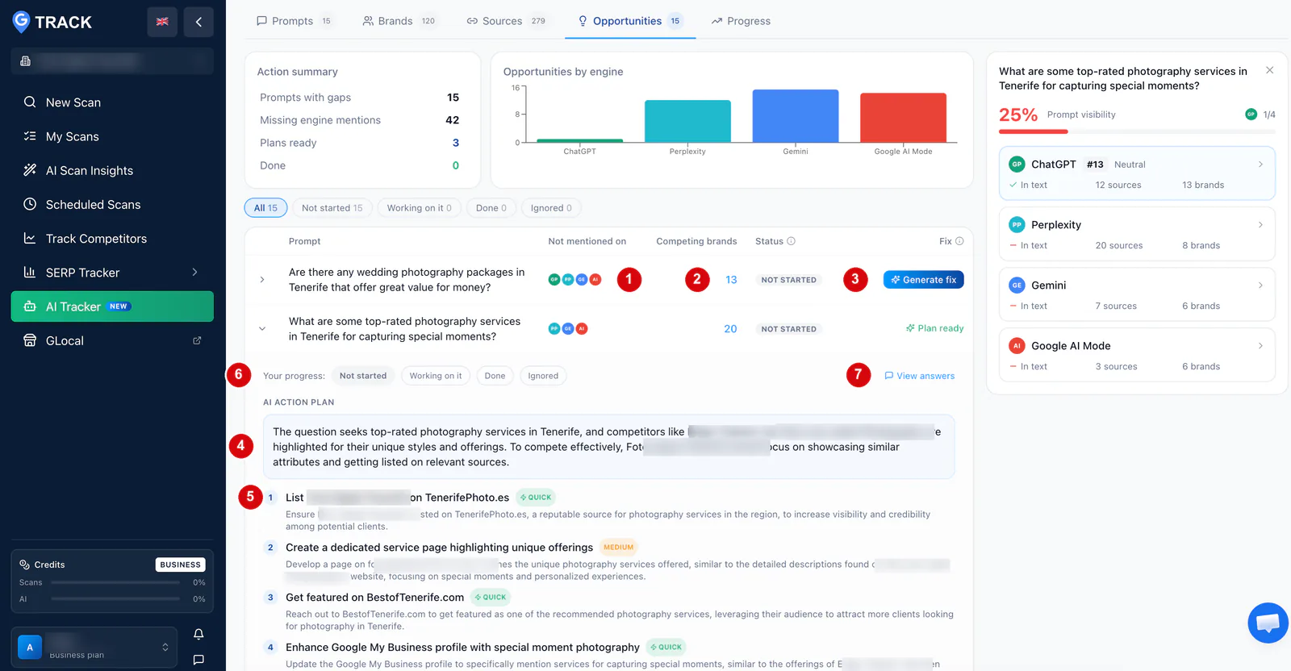Image resolution: width=1291 pixels, height=671 pixels.
Task: Click the Perplexity engine card icon
Action: pos(1017,224)
